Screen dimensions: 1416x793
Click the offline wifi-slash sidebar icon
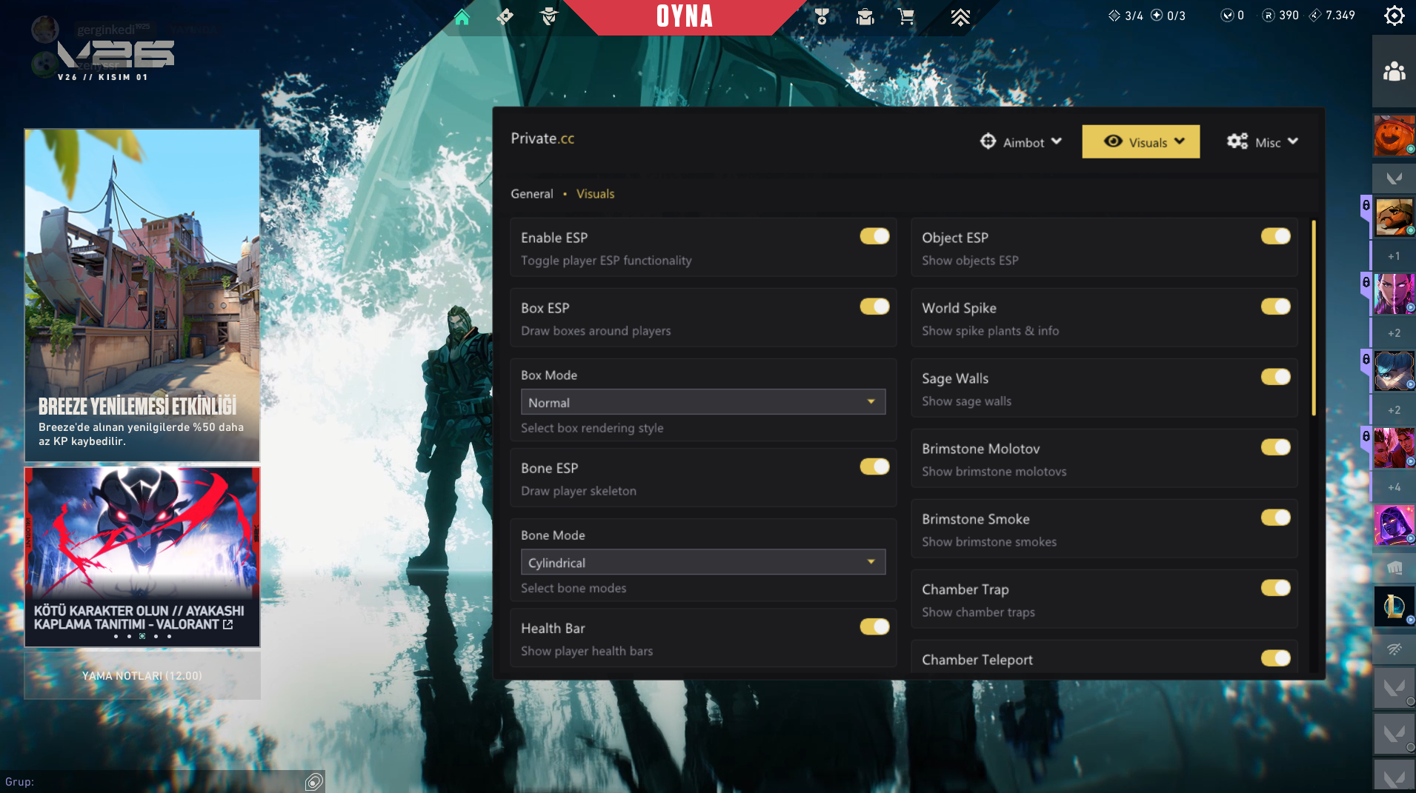[x=1395, y=649]
